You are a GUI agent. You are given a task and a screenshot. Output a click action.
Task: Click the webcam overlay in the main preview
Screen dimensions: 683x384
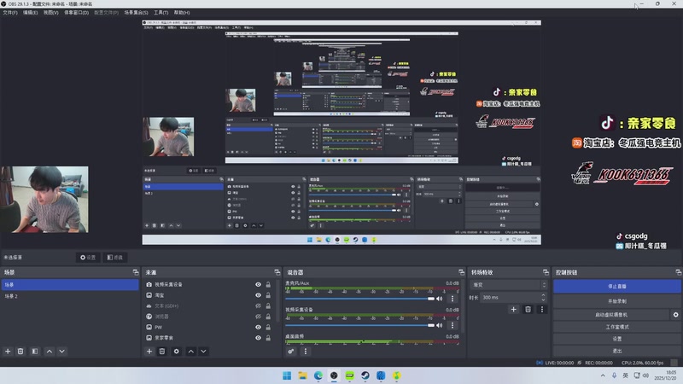click(x=44, y=200)
